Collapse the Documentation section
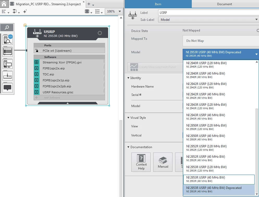Image resolution: width=259 pixels, height=197 pixels. click(x=128, y=147)
